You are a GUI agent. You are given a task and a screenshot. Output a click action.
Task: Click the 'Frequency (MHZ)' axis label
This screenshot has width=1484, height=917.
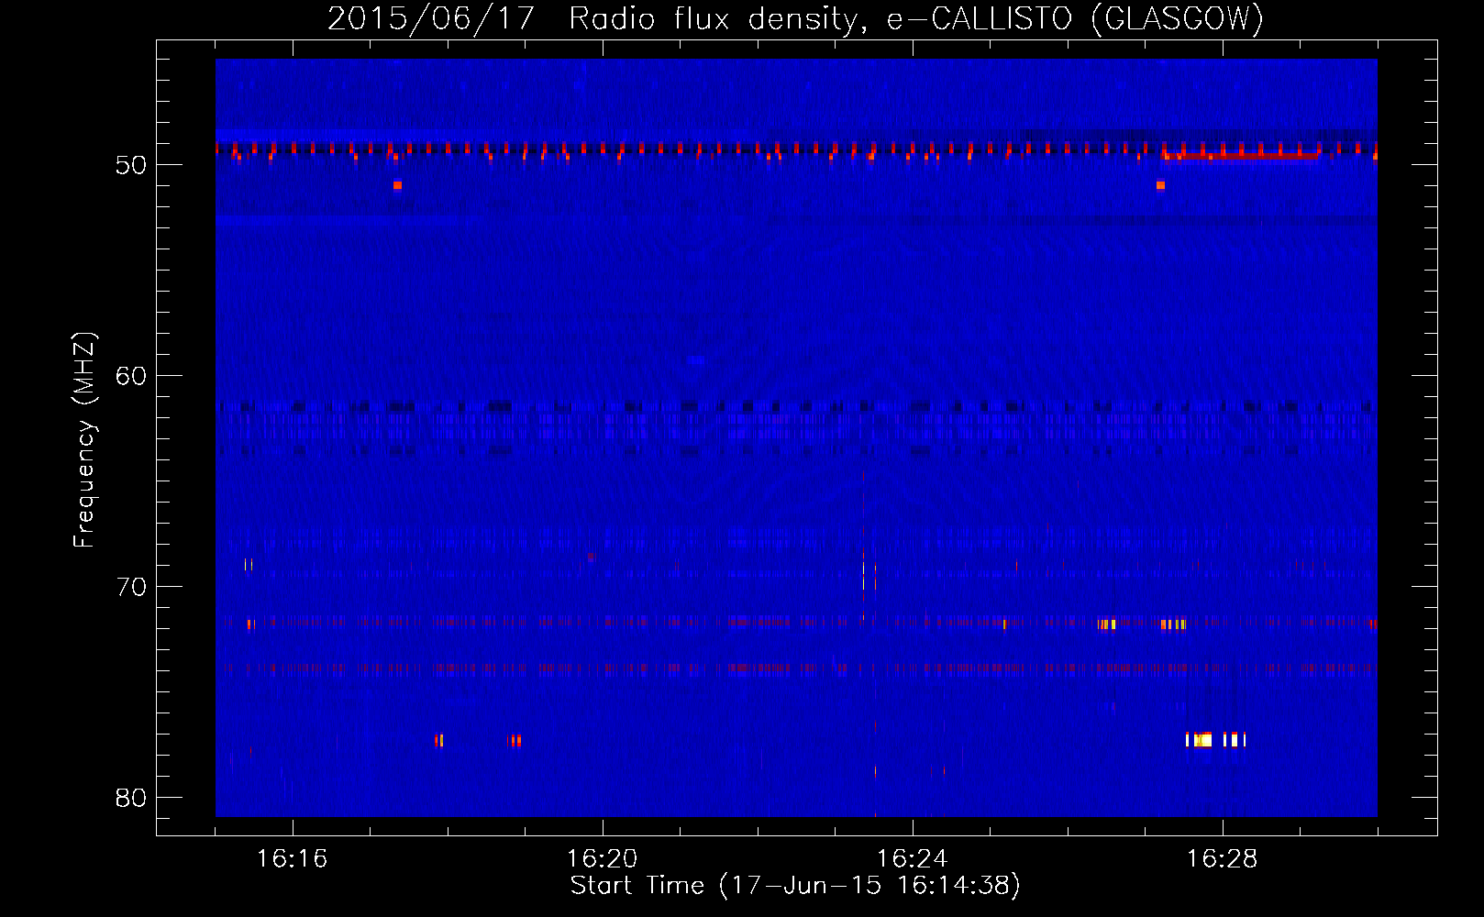83,439
